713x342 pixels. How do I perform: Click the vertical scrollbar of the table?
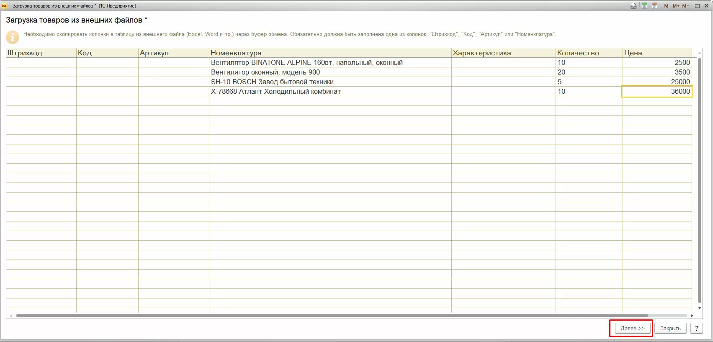tap(699, 180)
